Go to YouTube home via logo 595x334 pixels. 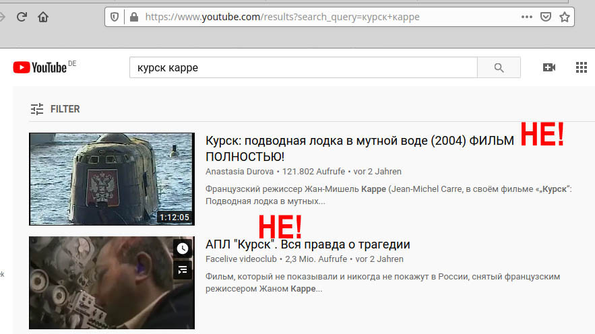coord(40,67)
